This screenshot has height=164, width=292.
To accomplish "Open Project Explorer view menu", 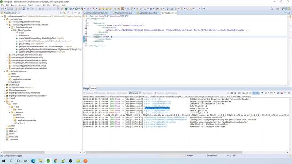I will pyautogui.click(x=72, y=13).
